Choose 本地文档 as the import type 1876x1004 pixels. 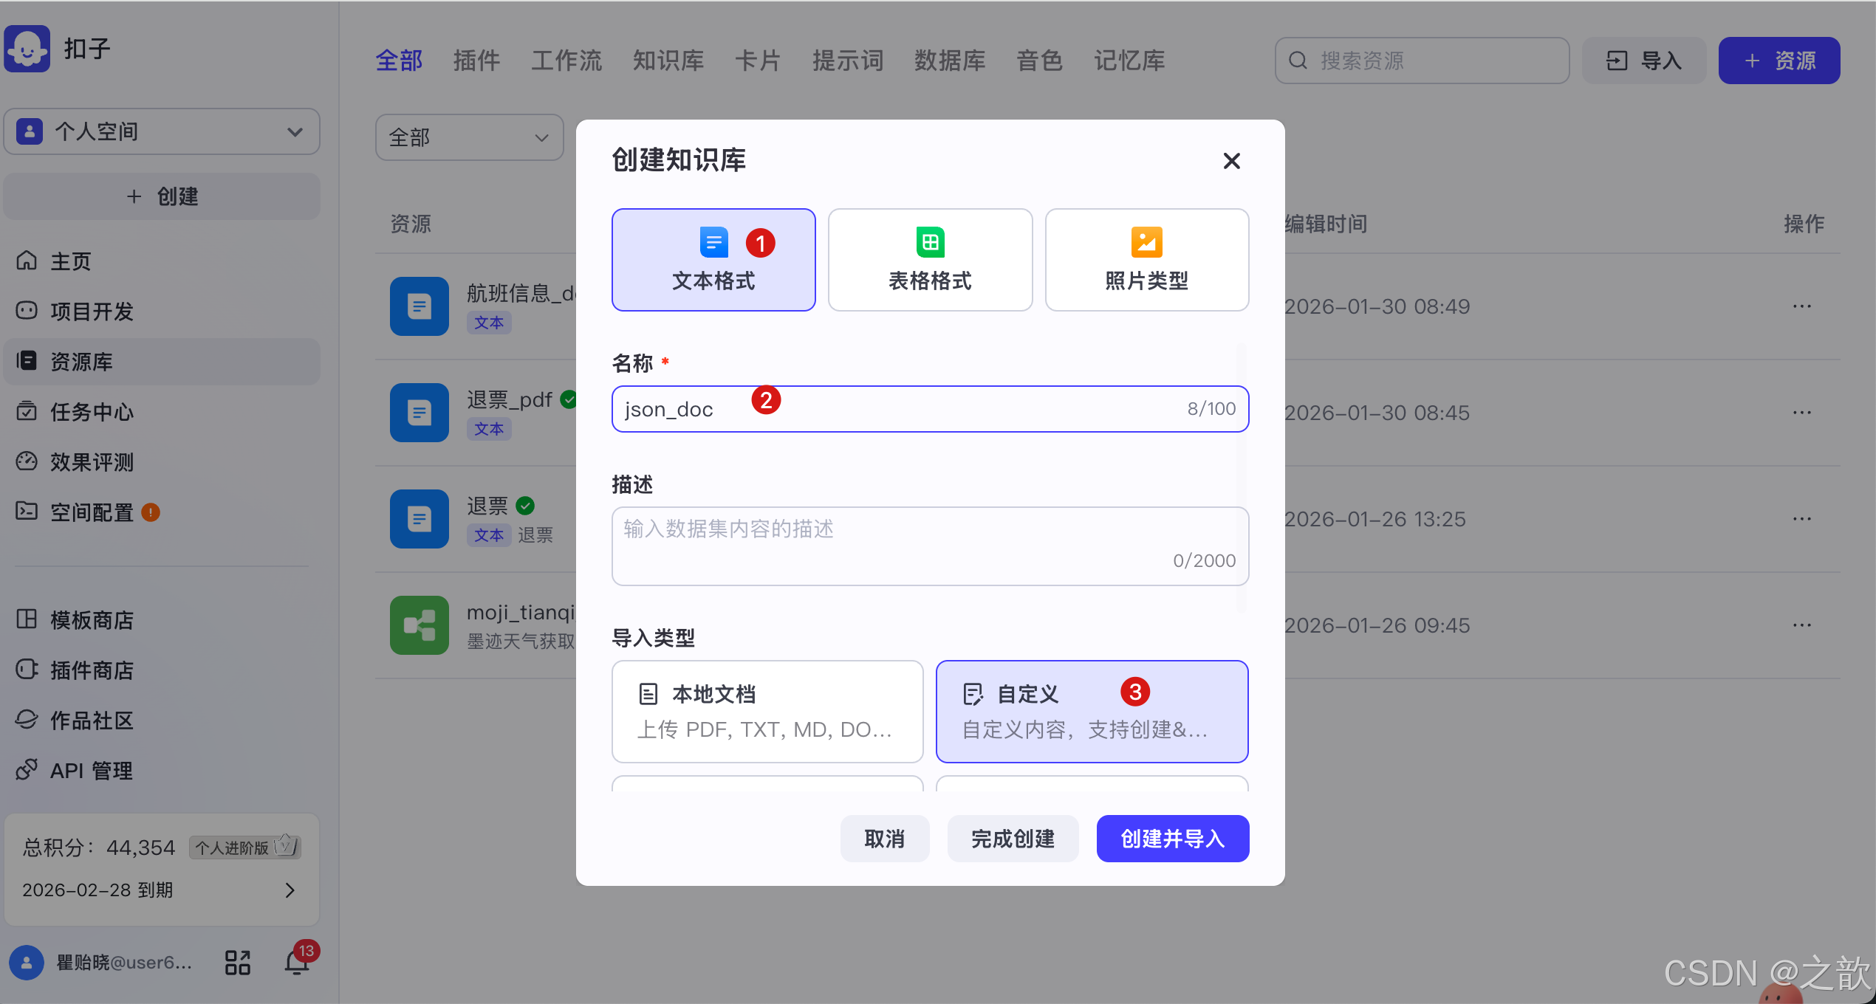click(x=767, y=711)
